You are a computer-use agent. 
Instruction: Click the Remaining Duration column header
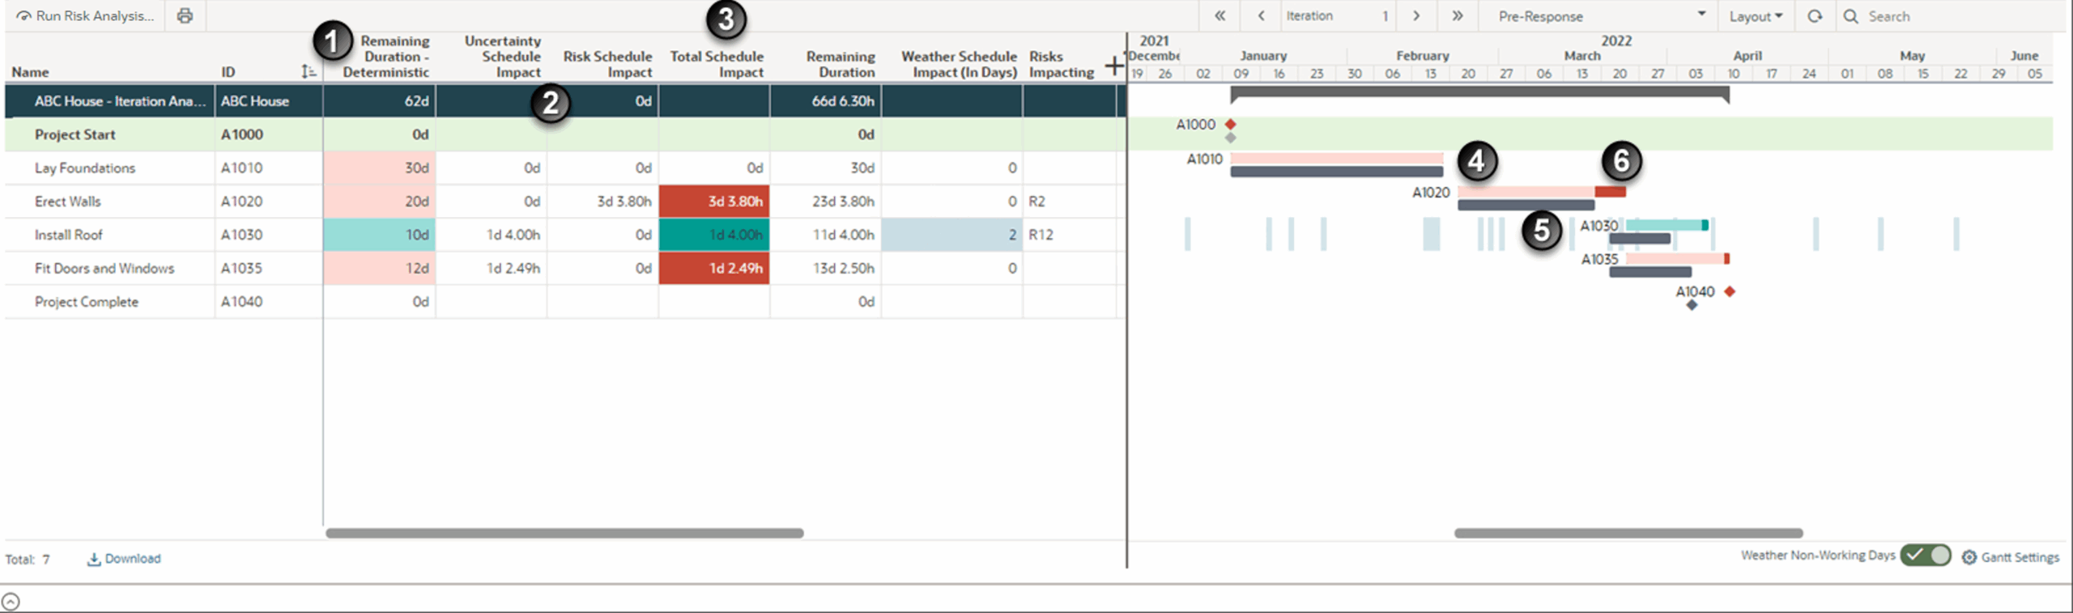(840, 64)
